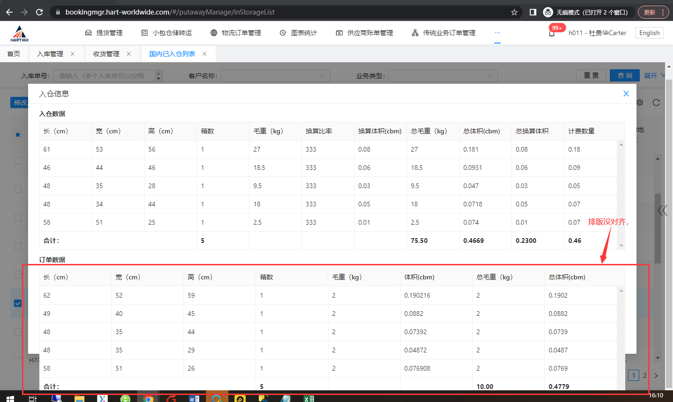Click the collapse double-chevron on right edge
The width and height of the screenshot is (673, 402).
coord(662,210)
